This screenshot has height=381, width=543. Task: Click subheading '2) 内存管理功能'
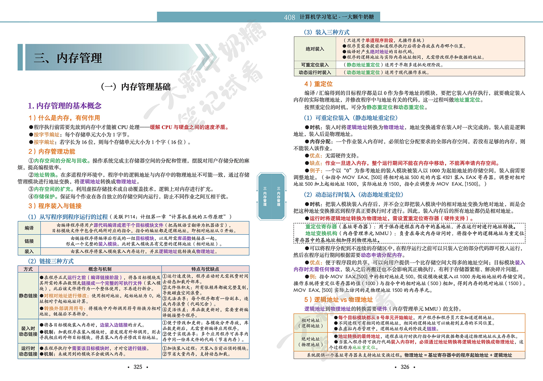pyautogui.click(x=52, y=151)
